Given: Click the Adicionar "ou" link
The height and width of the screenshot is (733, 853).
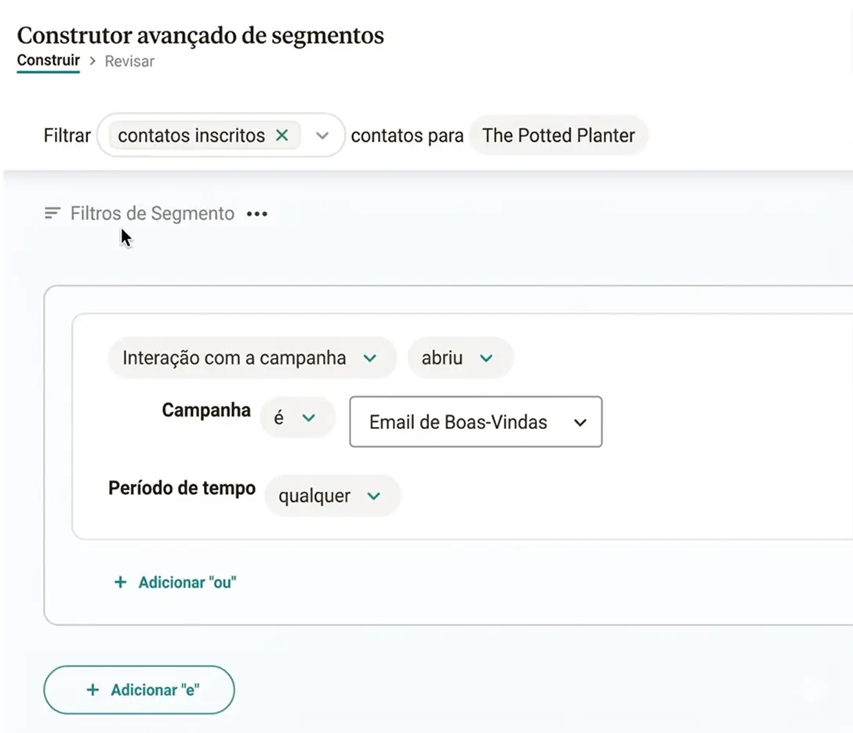Looking at the screenshot, I should (174, 582).
